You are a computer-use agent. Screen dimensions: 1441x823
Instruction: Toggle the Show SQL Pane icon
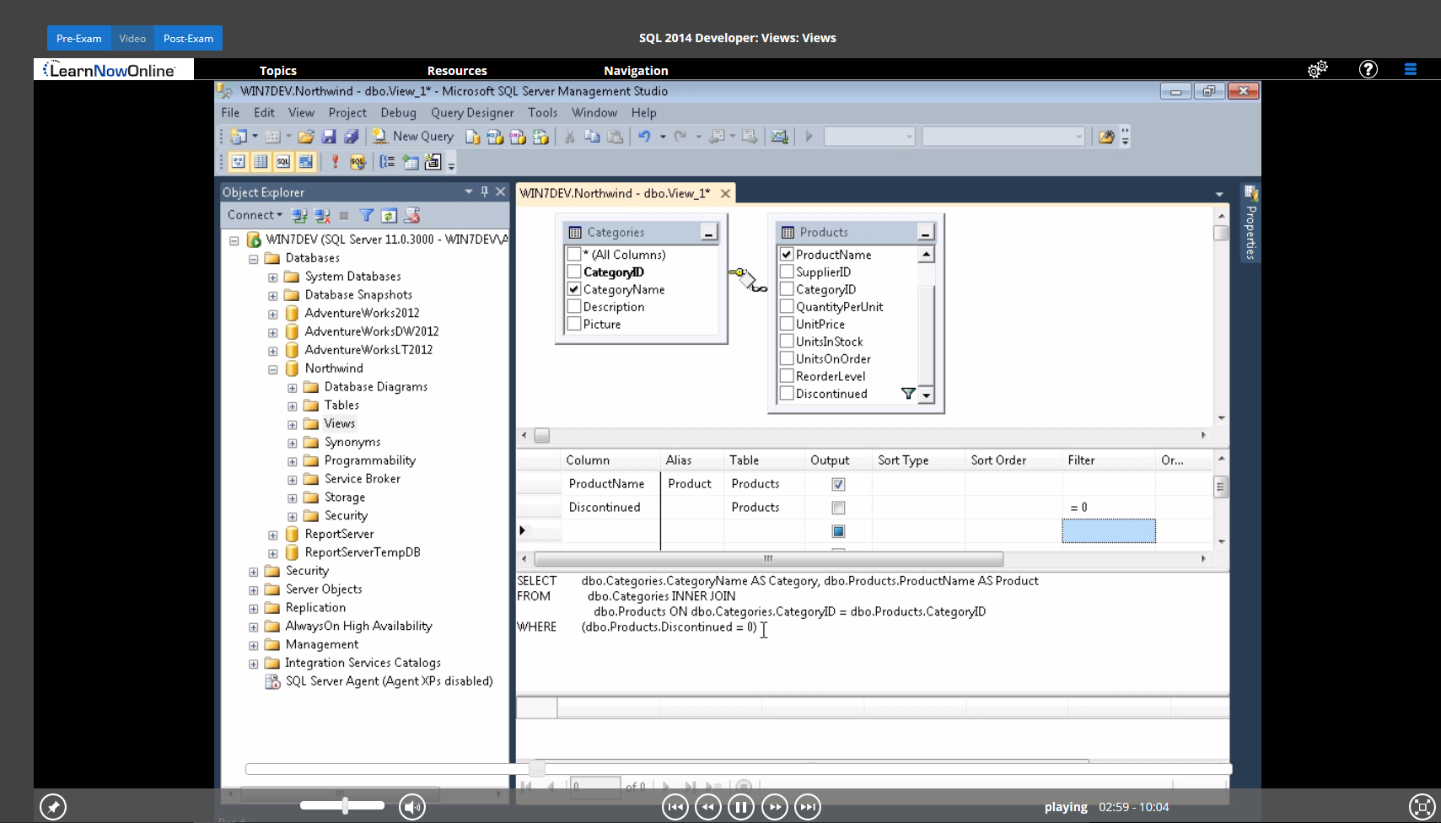point(283,162)
